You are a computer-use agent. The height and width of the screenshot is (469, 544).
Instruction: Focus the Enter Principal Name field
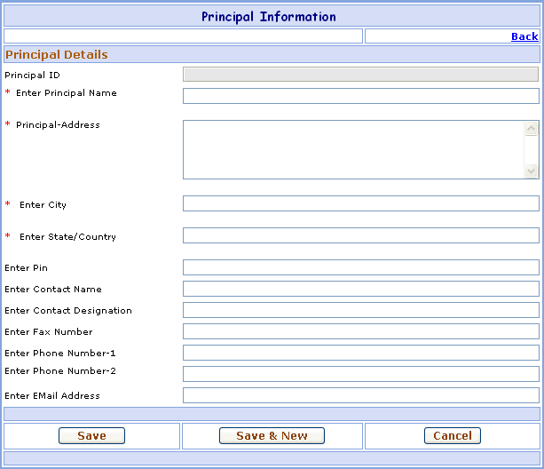coord(360,96)
